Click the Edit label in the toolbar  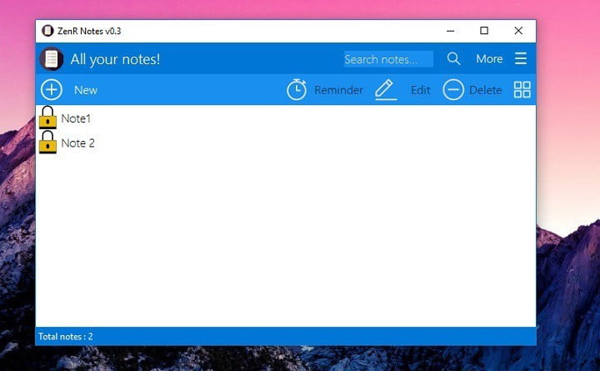(x=421, y=90)
